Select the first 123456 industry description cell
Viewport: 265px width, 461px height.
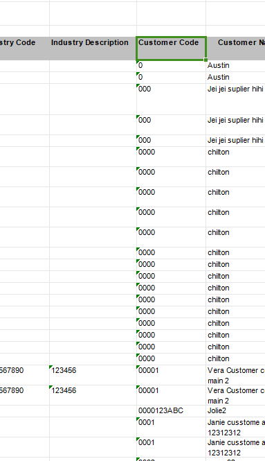93,375
